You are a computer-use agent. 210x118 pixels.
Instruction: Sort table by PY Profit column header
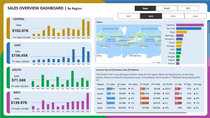tap(156, 84)
